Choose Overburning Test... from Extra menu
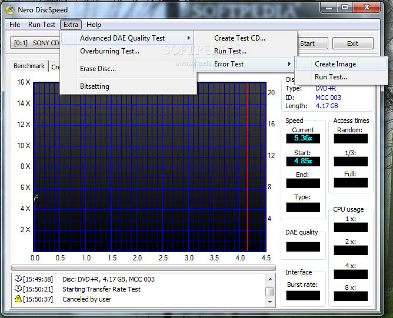 click(127, 51)
